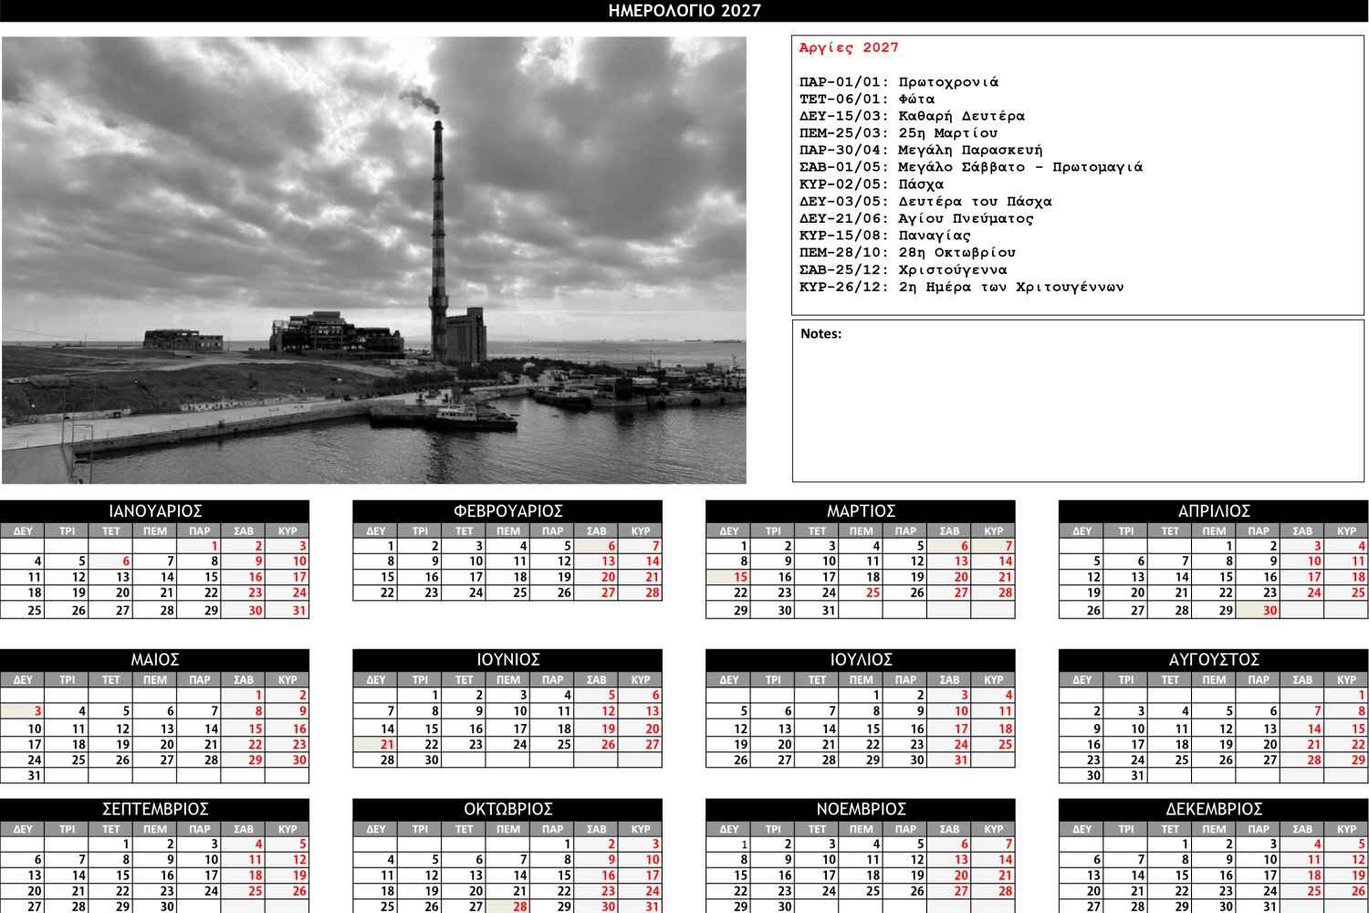This screenshot has width=1369, height=913.
Task: Click the ΔΕΚΕΜΒΡΙΟΣ month header
Action: coord(1213,809)
